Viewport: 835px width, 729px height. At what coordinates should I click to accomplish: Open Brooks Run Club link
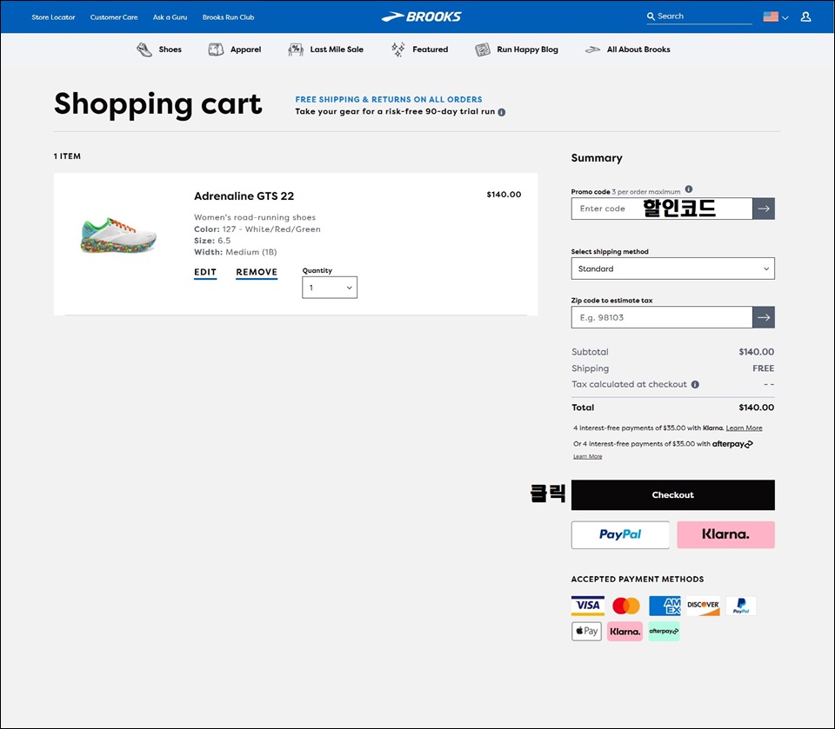(x=228, y=17)
